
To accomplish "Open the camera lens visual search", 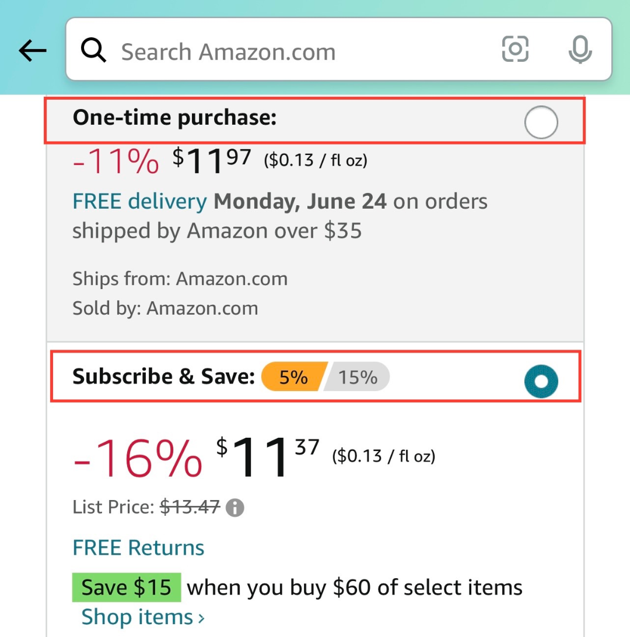I will tap(515, 50).
